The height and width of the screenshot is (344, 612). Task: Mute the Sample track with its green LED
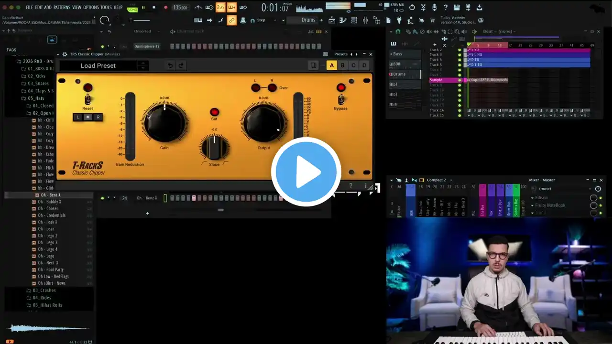click(459, 80)
